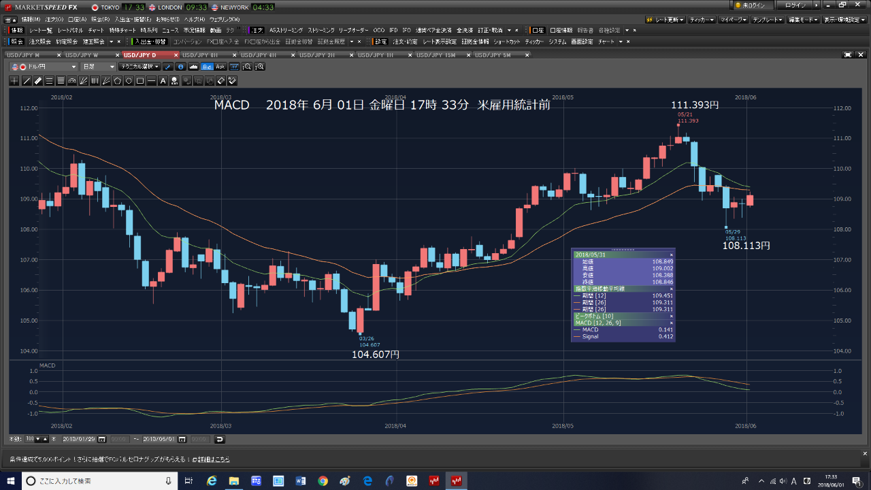Screen dimensions: 871x490
Task: Select the trend line drawing tool
Action: click(x=27, y=81)
